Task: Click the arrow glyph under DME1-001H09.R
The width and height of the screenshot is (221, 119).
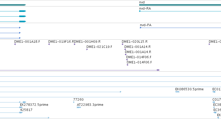Action: (75, 44)
